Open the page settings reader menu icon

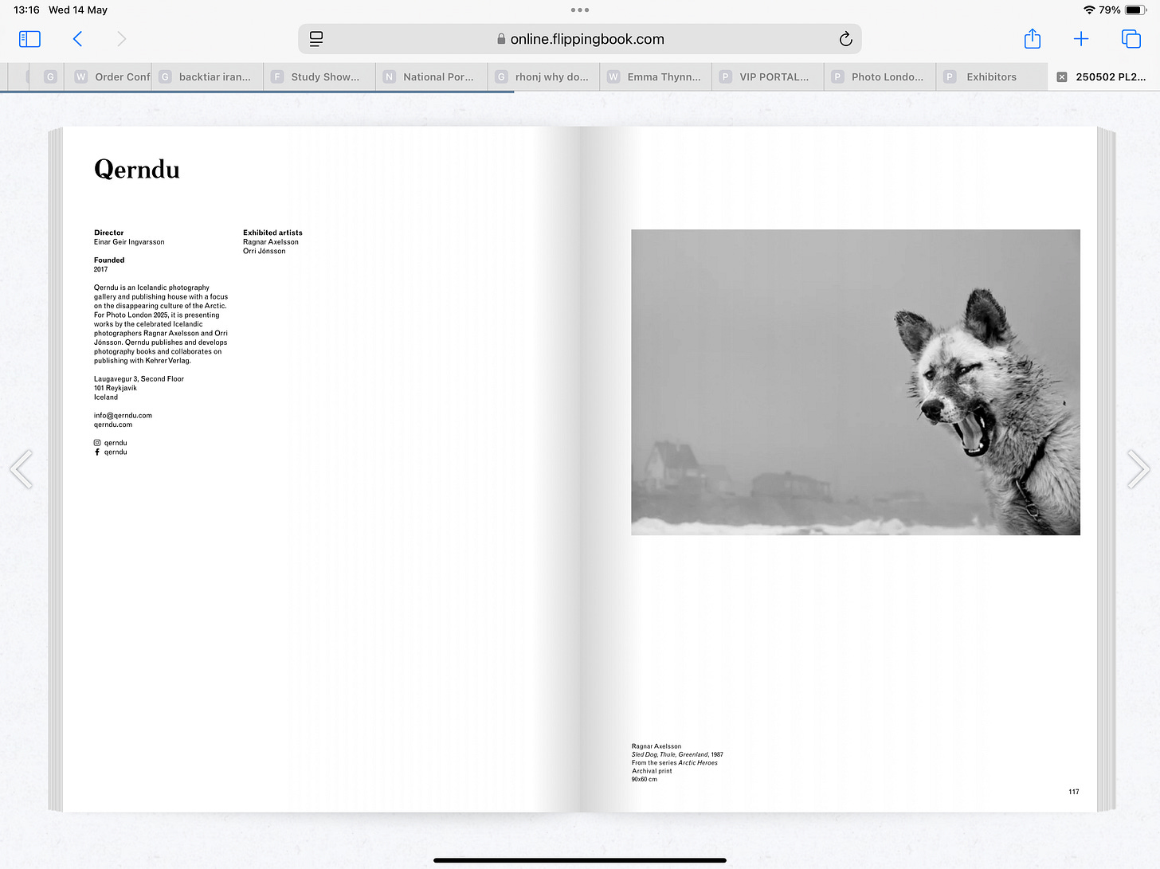[316, 39]
